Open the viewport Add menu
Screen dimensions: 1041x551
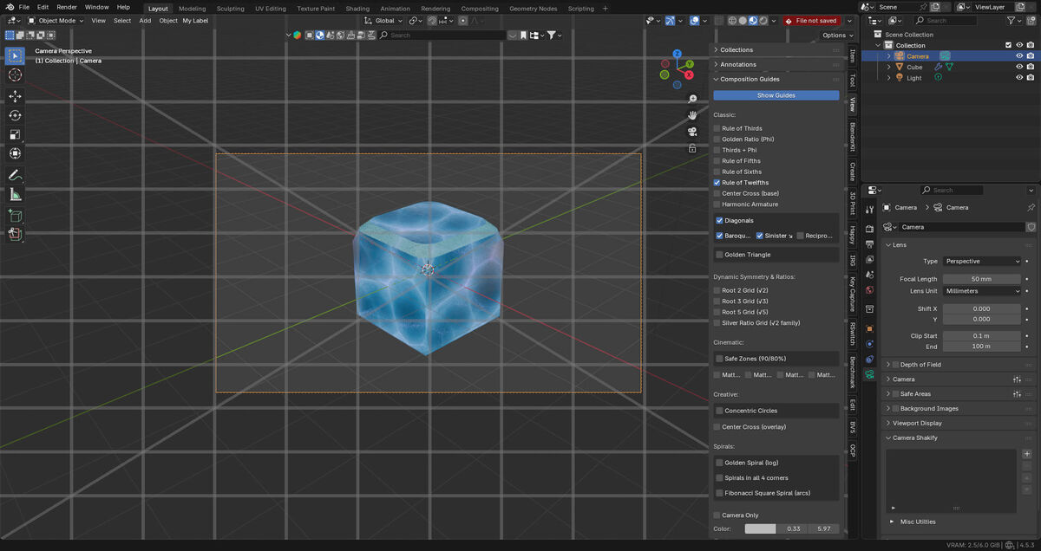tap(145, 21)
